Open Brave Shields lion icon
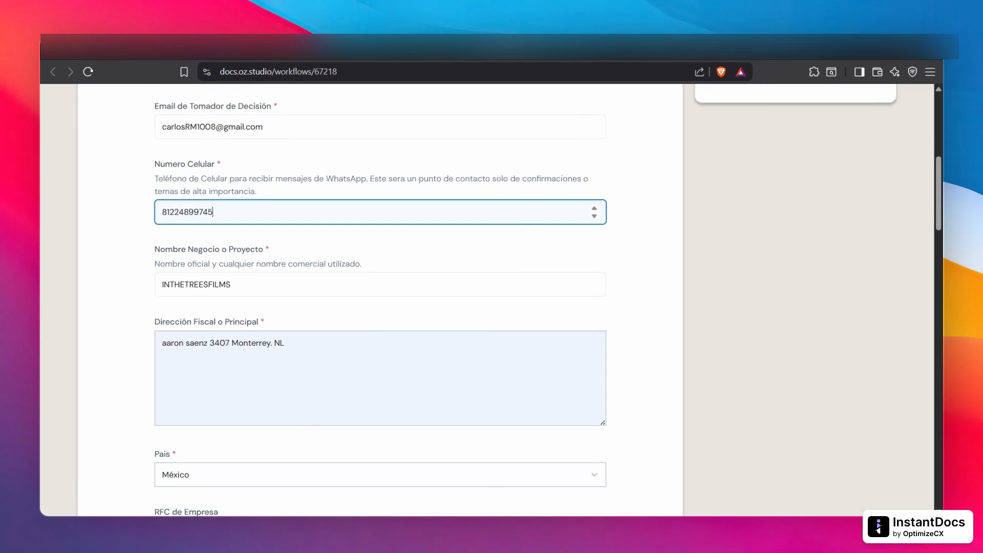Image resolution: width=983 pixels, height=553 pixels. click(721, 72)
